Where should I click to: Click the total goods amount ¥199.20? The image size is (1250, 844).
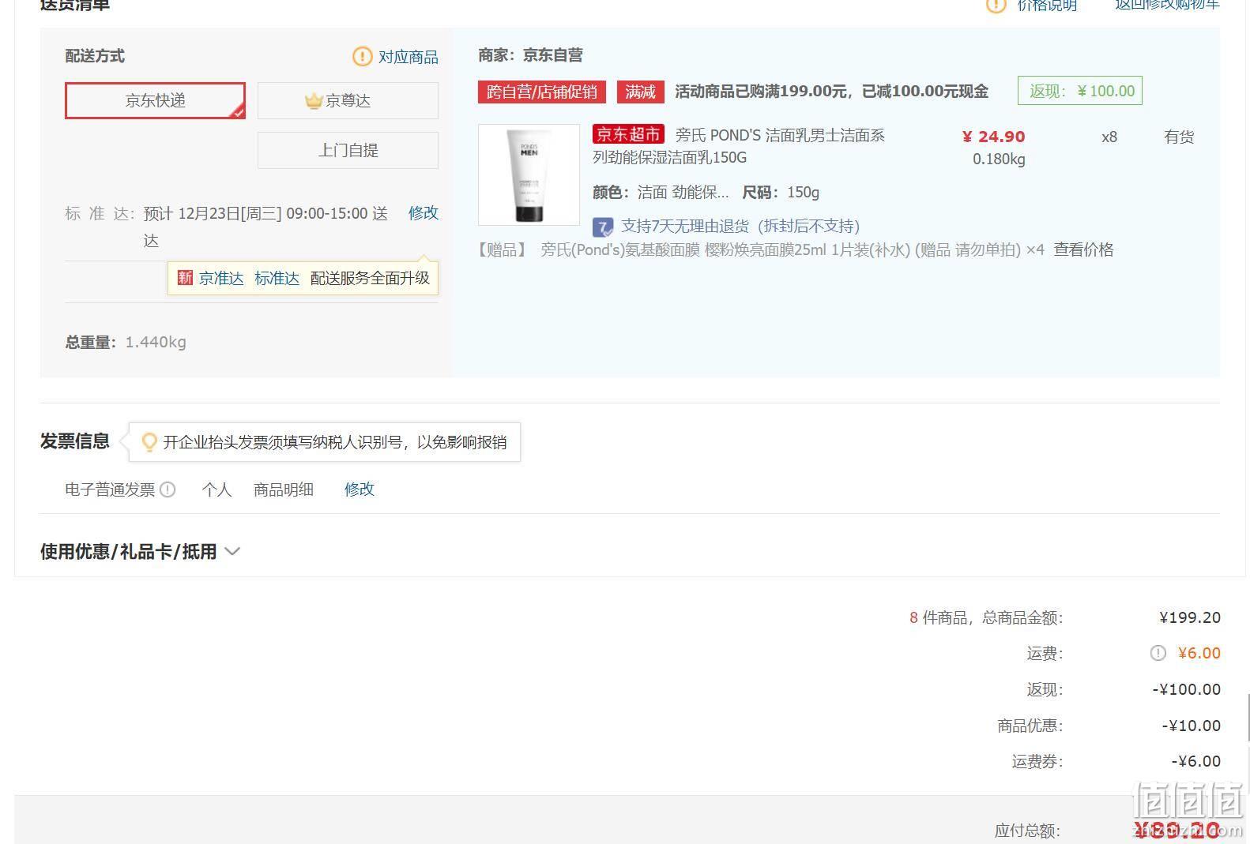tap(1189, 617)
